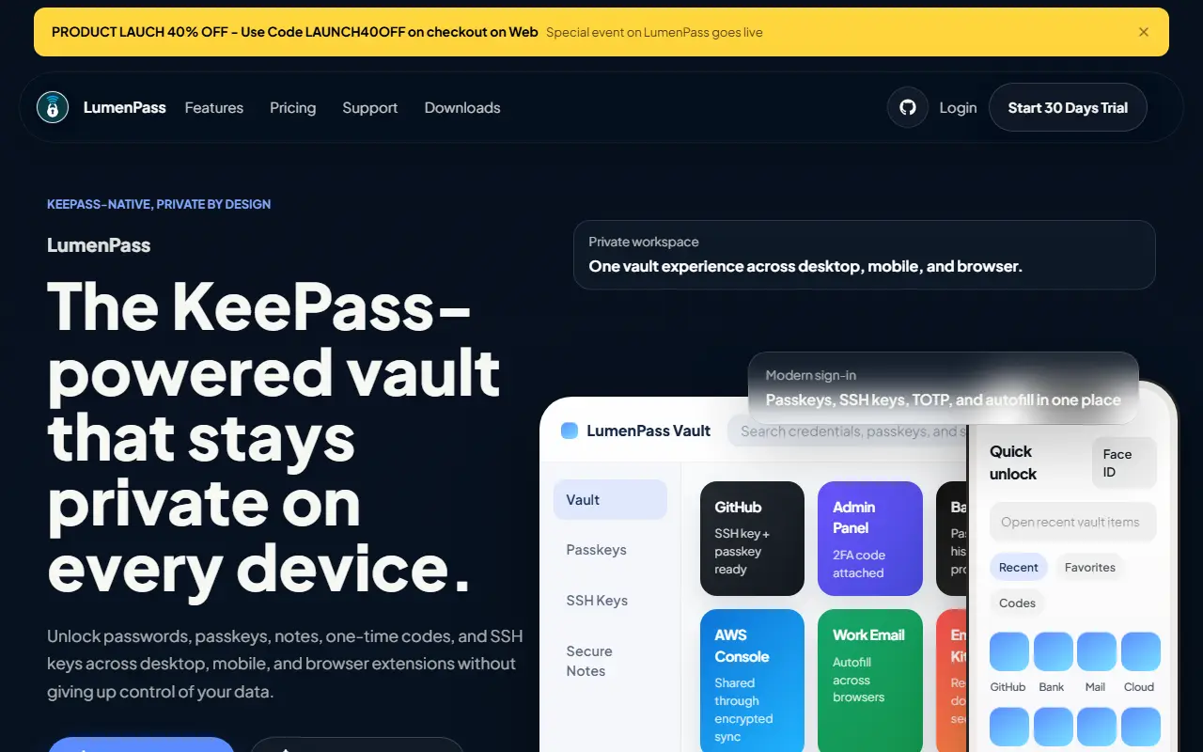The image size is (1203, 752).
Task: Focus the 'Open recent vault items' field
Action: coord(1073,522)
